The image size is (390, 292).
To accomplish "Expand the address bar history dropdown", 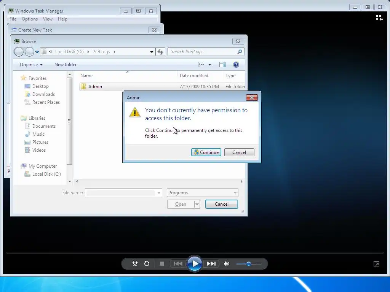I will pos(152,52).
